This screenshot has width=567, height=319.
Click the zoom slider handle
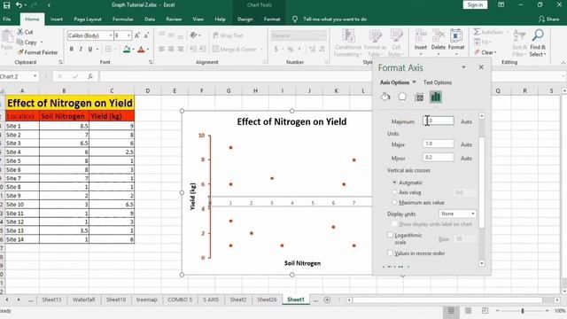522,311
